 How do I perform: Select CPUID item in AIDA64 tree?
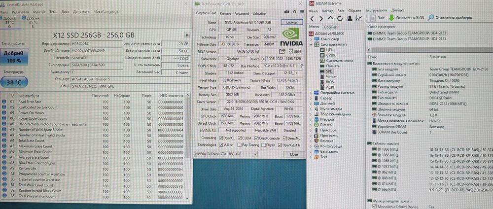[x=331, y=55]
